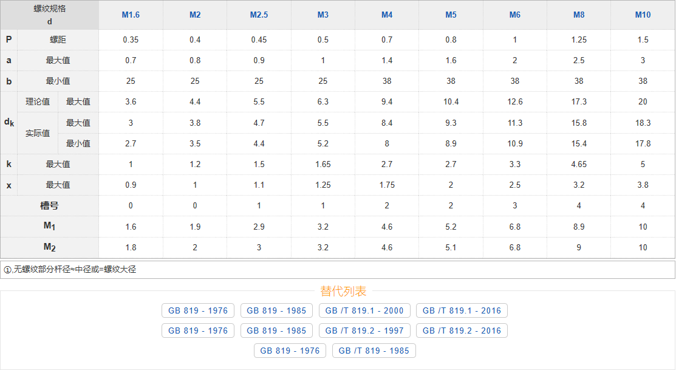The width and height of the screenshot is (676, 370).
Task: Click the 槽号 row label
Action: coord(49,206)
